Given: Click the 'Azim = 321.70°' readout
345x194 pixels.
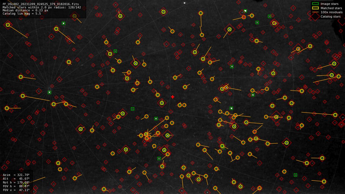Looking at the screenshot, I should (x=16, y=175).
